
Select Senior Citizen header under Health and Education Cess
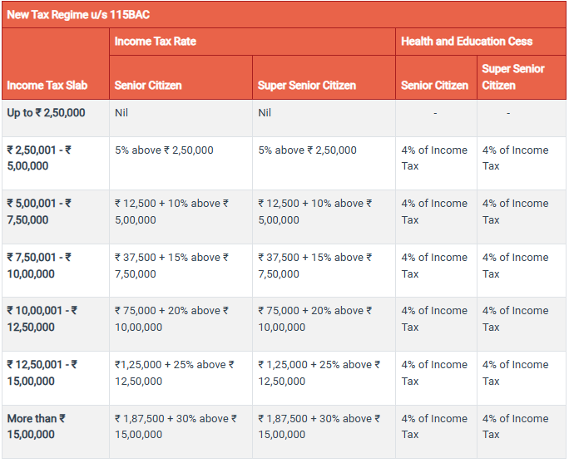434,86
